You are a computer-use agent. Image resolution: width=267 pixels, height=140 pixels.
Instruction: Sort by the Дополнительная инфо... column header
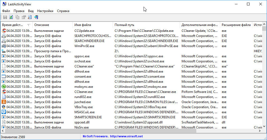click(x=200, y=25)
